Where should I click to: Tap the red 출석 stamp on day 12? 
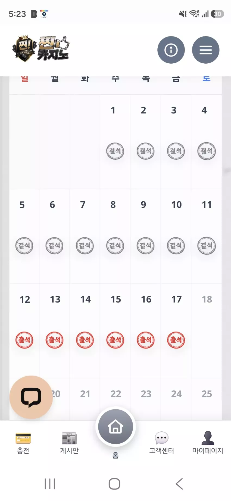pyautogui.click(x=24, y=340)
